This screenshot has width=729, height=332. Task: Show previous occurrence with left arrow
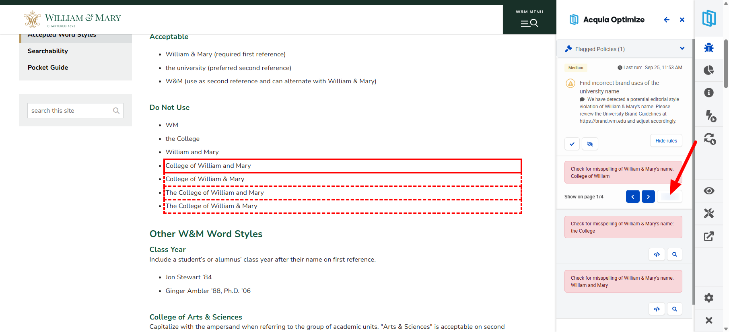[633, 196]
